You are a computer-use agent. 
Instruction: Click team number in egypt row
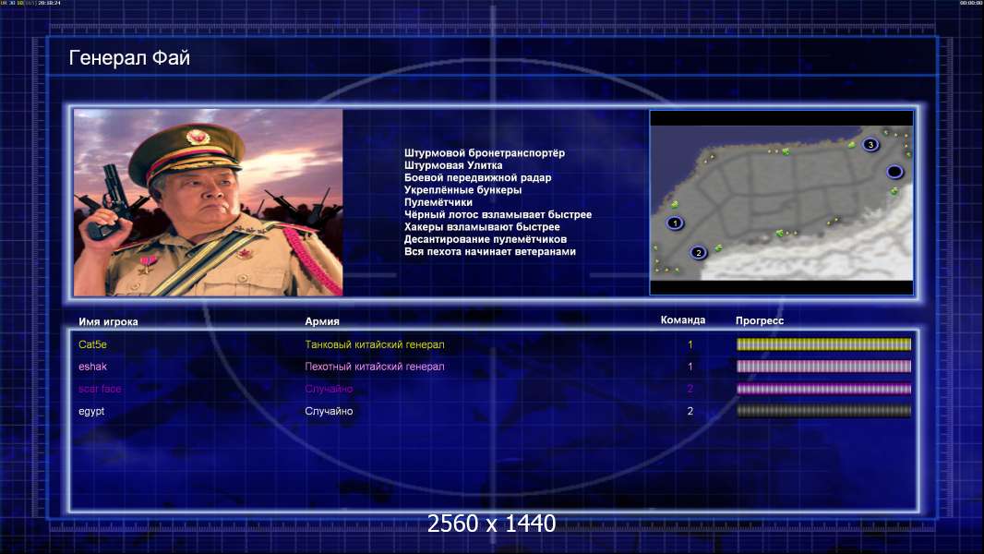click(690, 411)
